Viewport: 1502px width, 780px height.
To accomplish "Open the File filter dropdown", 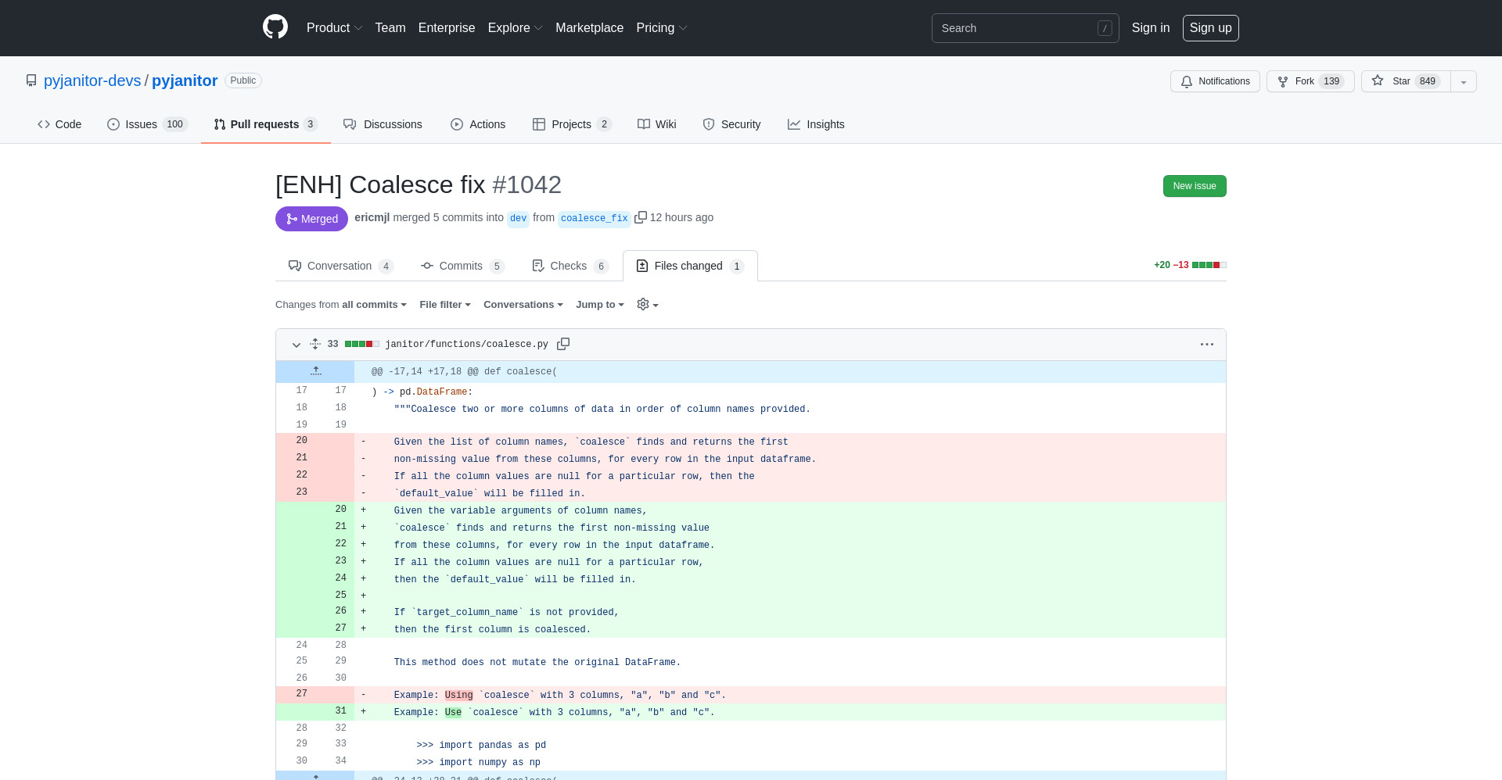I will 445,305.
